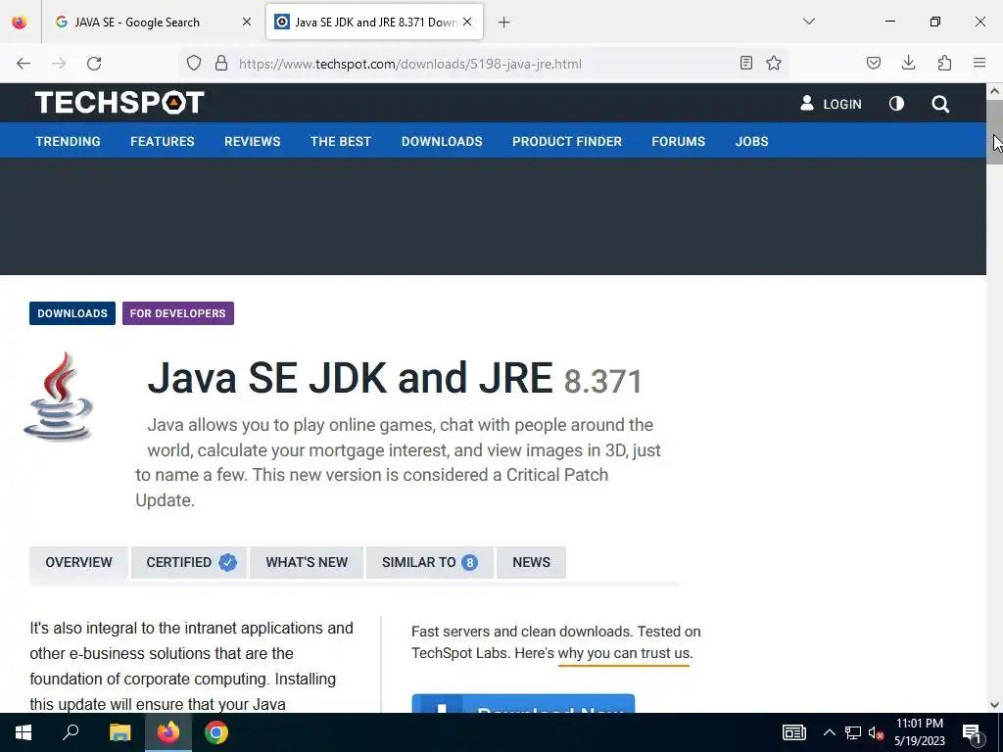Open the Firefox hamburger menu
This screenshot has height=752, width=1003.
[979, 63]
